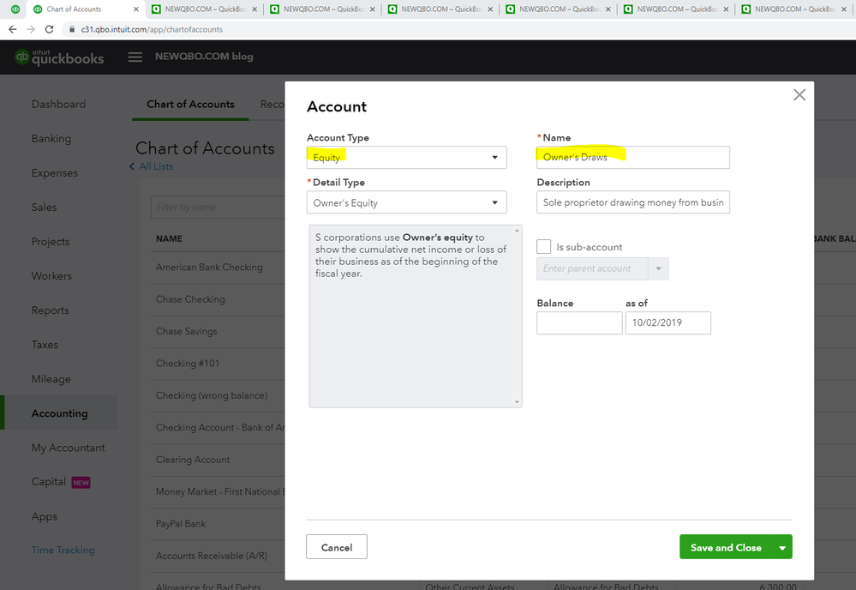Open the Save and Close arrow dropdown

tap(781, 547)
